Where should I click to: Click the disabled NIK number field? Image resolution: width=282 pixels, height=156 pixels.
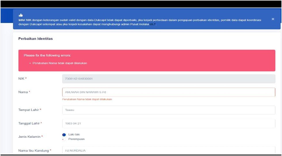(x=169, y=79)
